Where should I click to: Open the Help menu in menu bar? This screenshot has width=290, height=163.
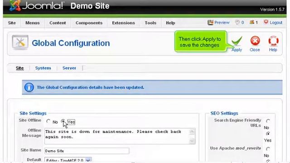pyautogui.click(x=170, y=23)
